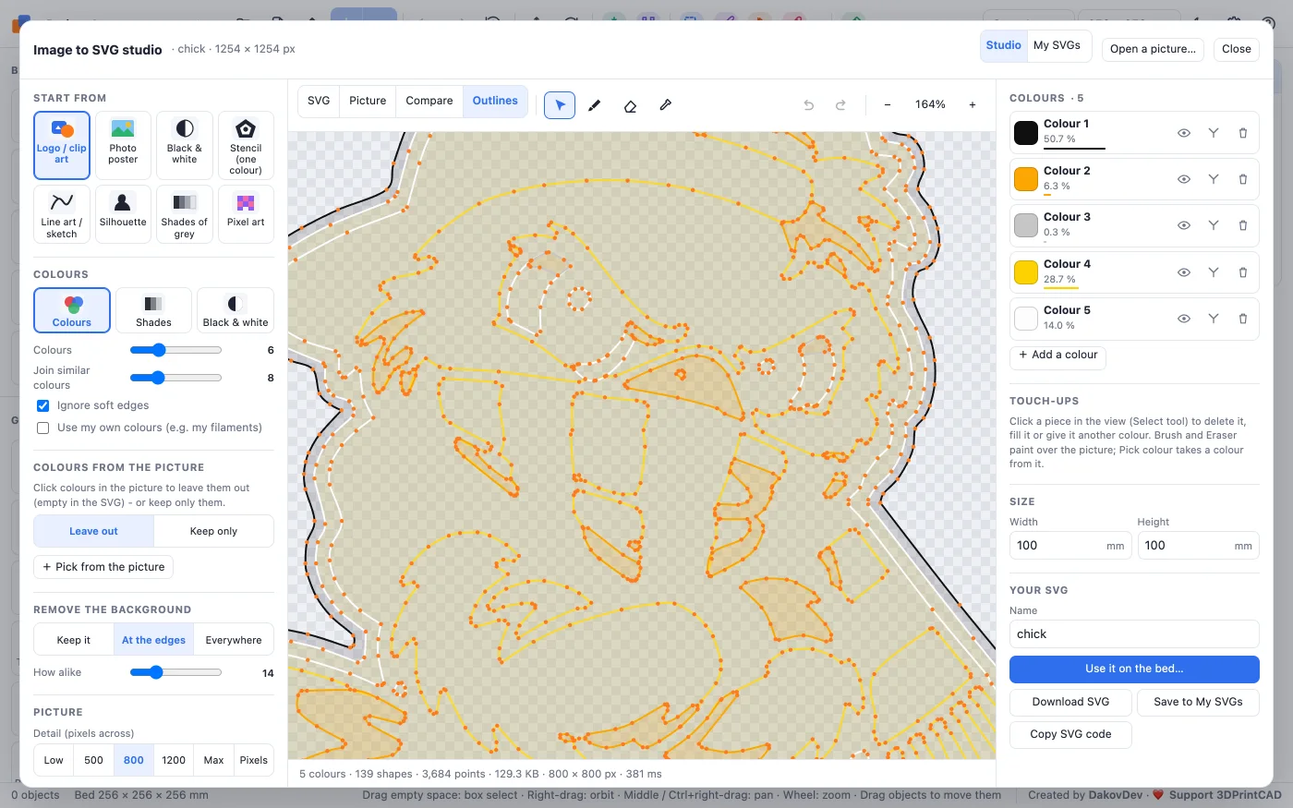Choose the Silhouette preset

123,214
